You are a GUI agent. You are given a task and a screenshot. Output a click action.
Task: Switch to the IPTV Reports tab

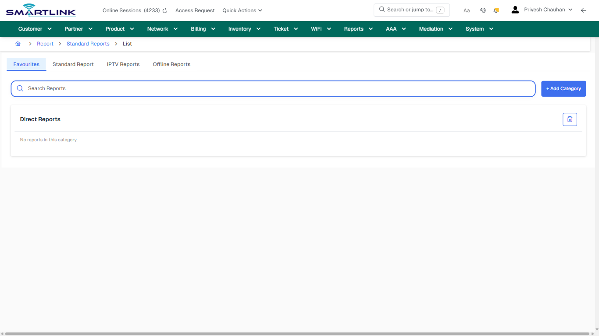pyautogui.click(x=123, y=64)
